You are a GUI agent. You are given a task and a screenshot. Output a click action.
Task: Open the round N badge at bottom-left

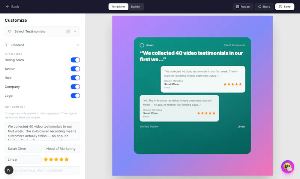tap(9, 170)
